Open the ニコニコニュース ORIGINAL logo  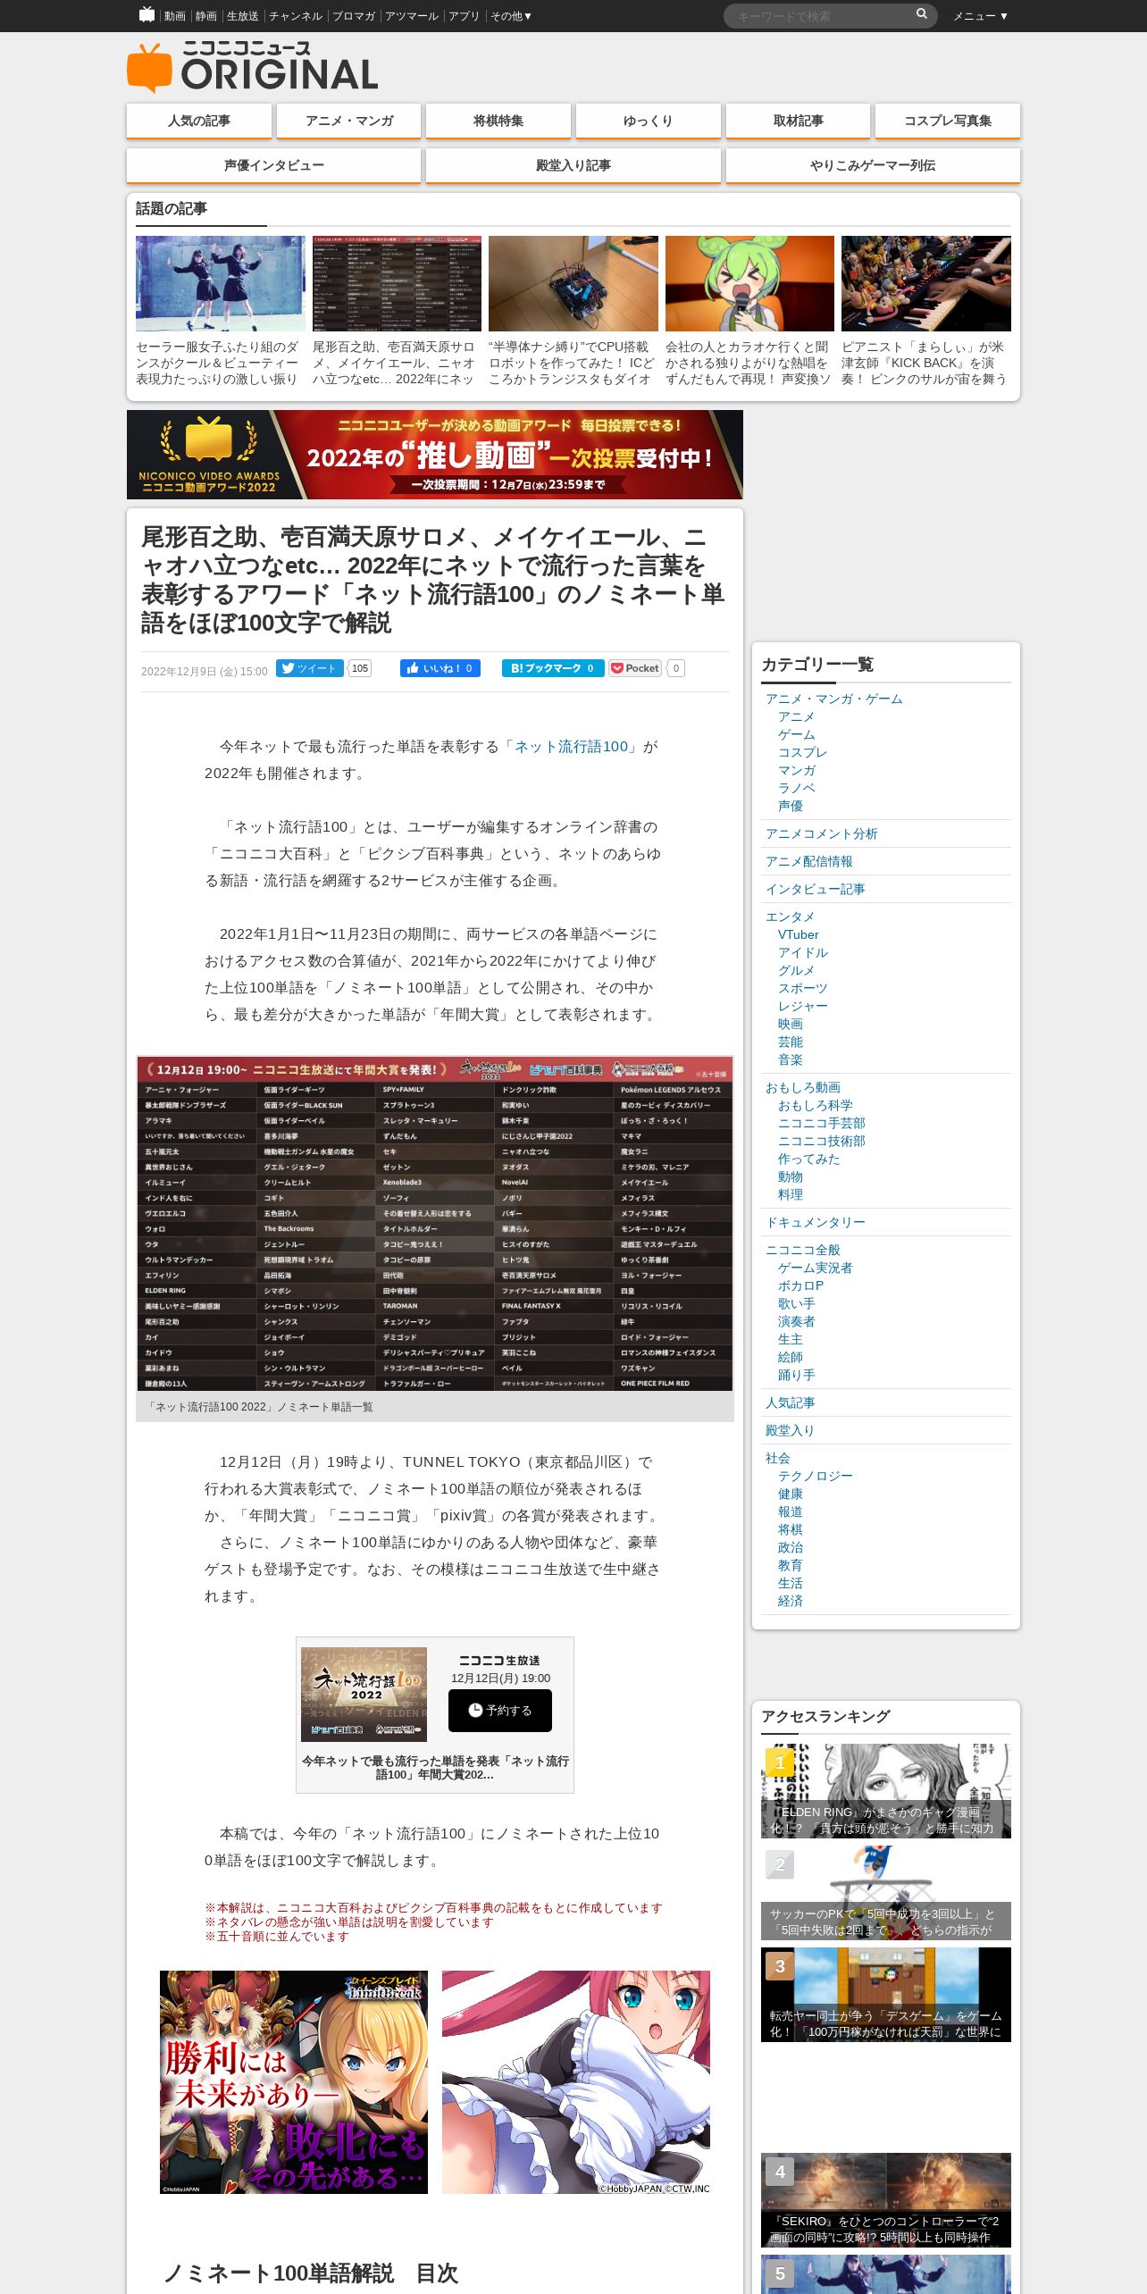click(253, 67)
